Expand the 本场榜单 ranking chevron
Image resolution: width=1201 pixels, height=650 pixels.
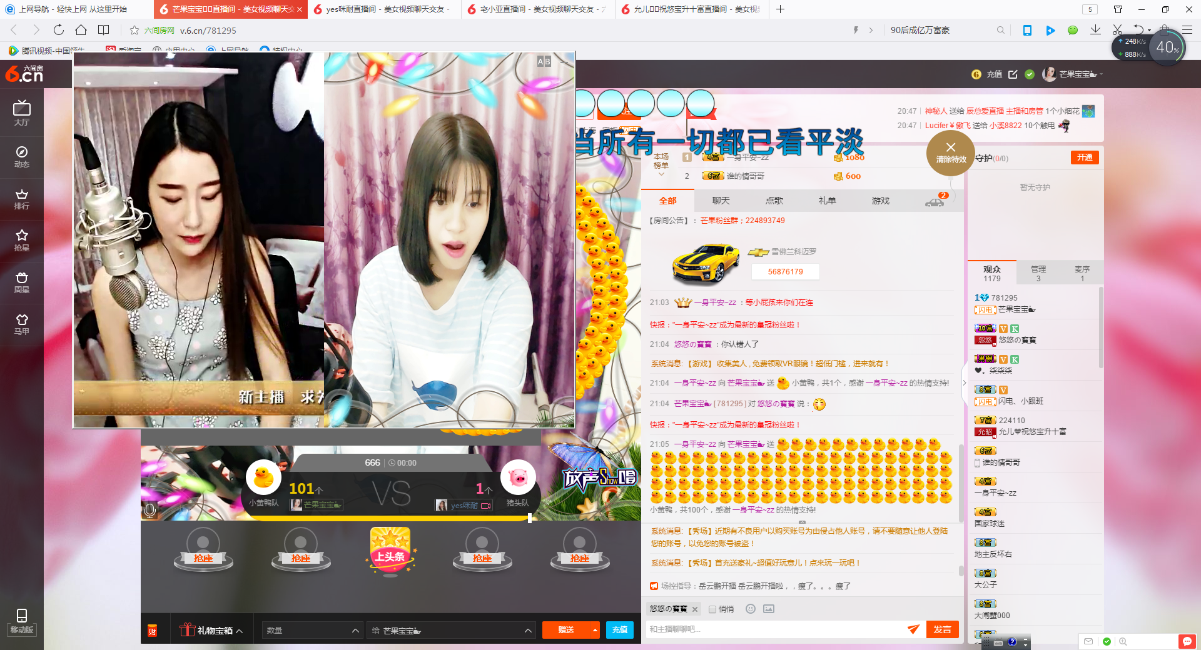[661, 174]
